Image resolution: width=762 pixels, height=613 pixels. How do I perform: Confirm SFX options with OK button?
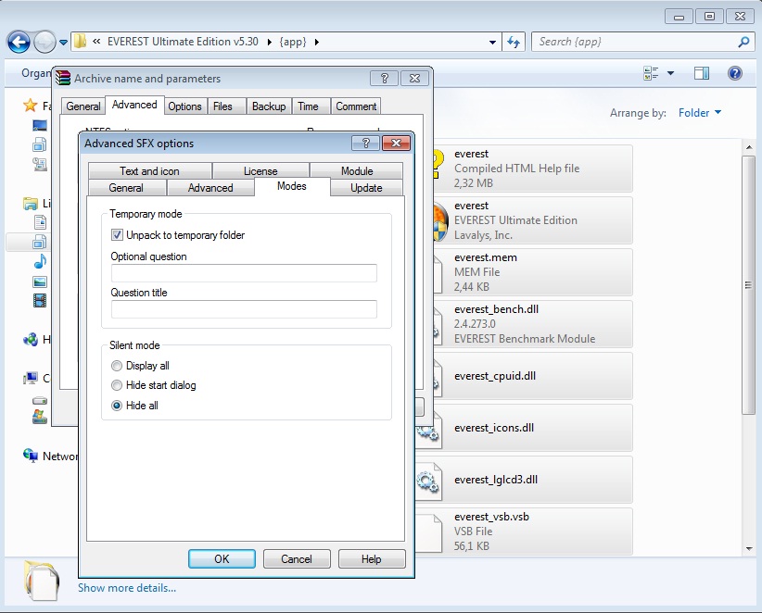222,559
